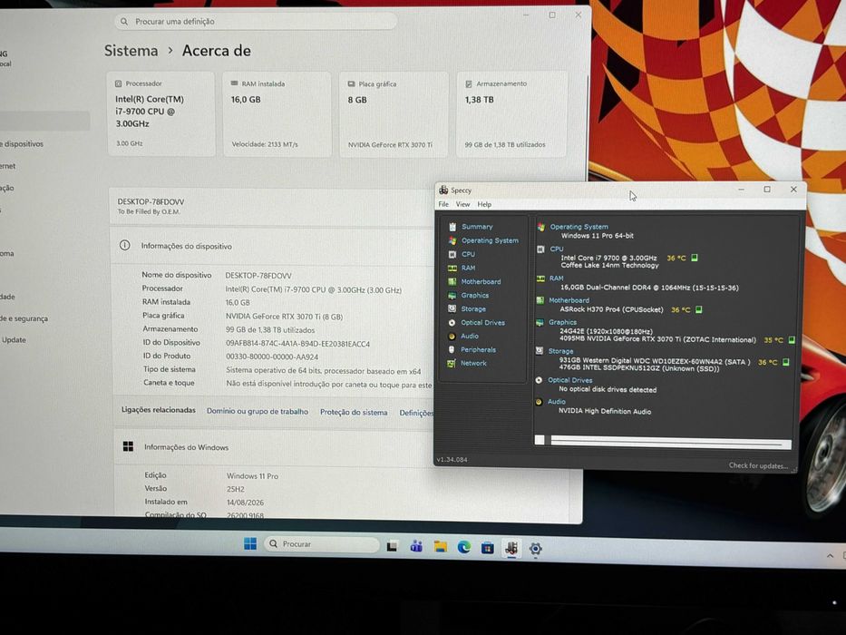Click the Speccy progress bar
The height and width of the screenshot is (635, 846).
coord(663,441)
